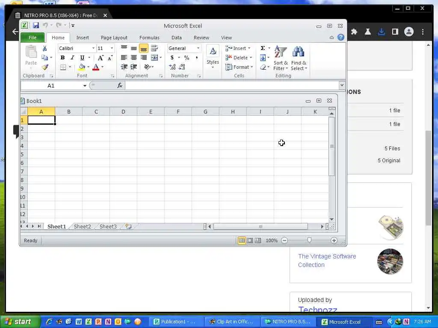Click the Percent Style icon

point(186,58)
